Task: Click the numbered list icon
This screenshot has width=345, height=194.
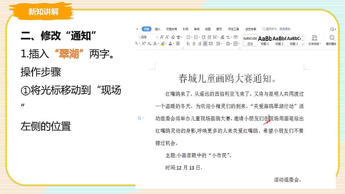Action: click(x=196, y=37)
